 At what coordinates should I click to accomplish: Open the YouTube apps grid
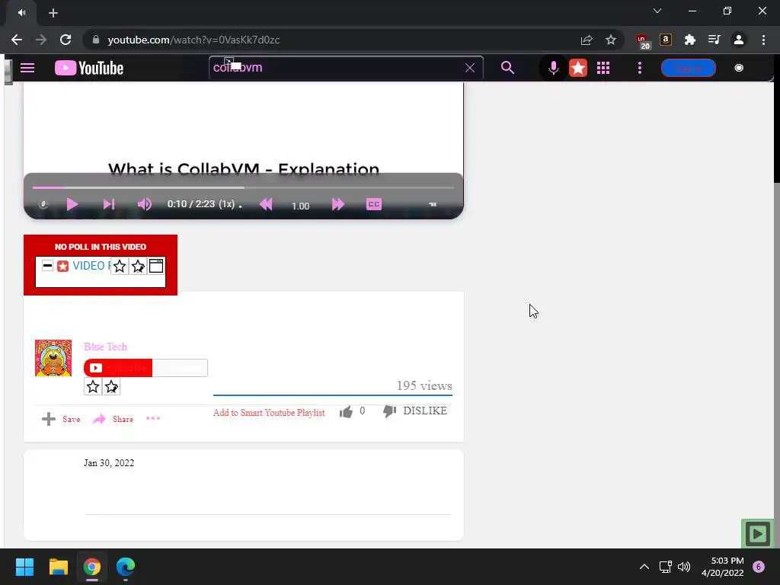[603, 68]
